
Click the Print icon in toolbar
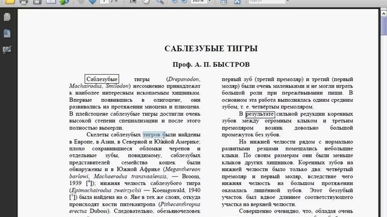pos(24,2)
